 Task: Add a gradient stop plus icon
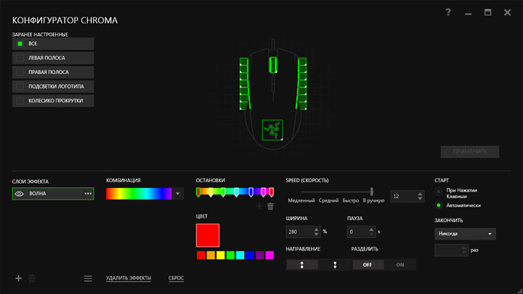(x=259, y=206)
